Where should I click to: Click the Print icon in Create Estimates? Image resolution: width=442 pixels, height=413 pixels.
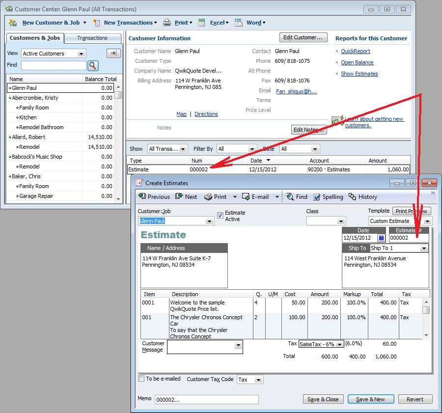pos(208,196)
